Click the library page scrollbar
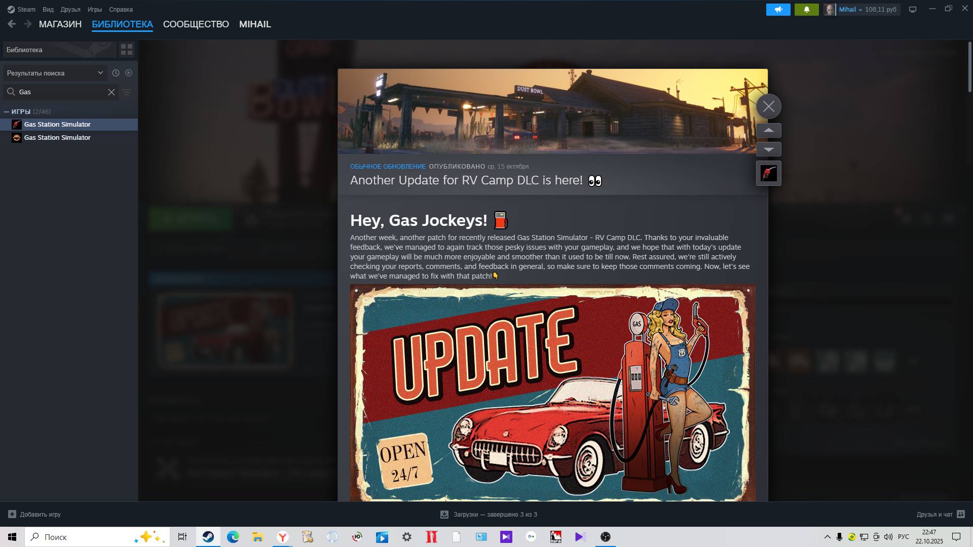 tap(969, 67)
